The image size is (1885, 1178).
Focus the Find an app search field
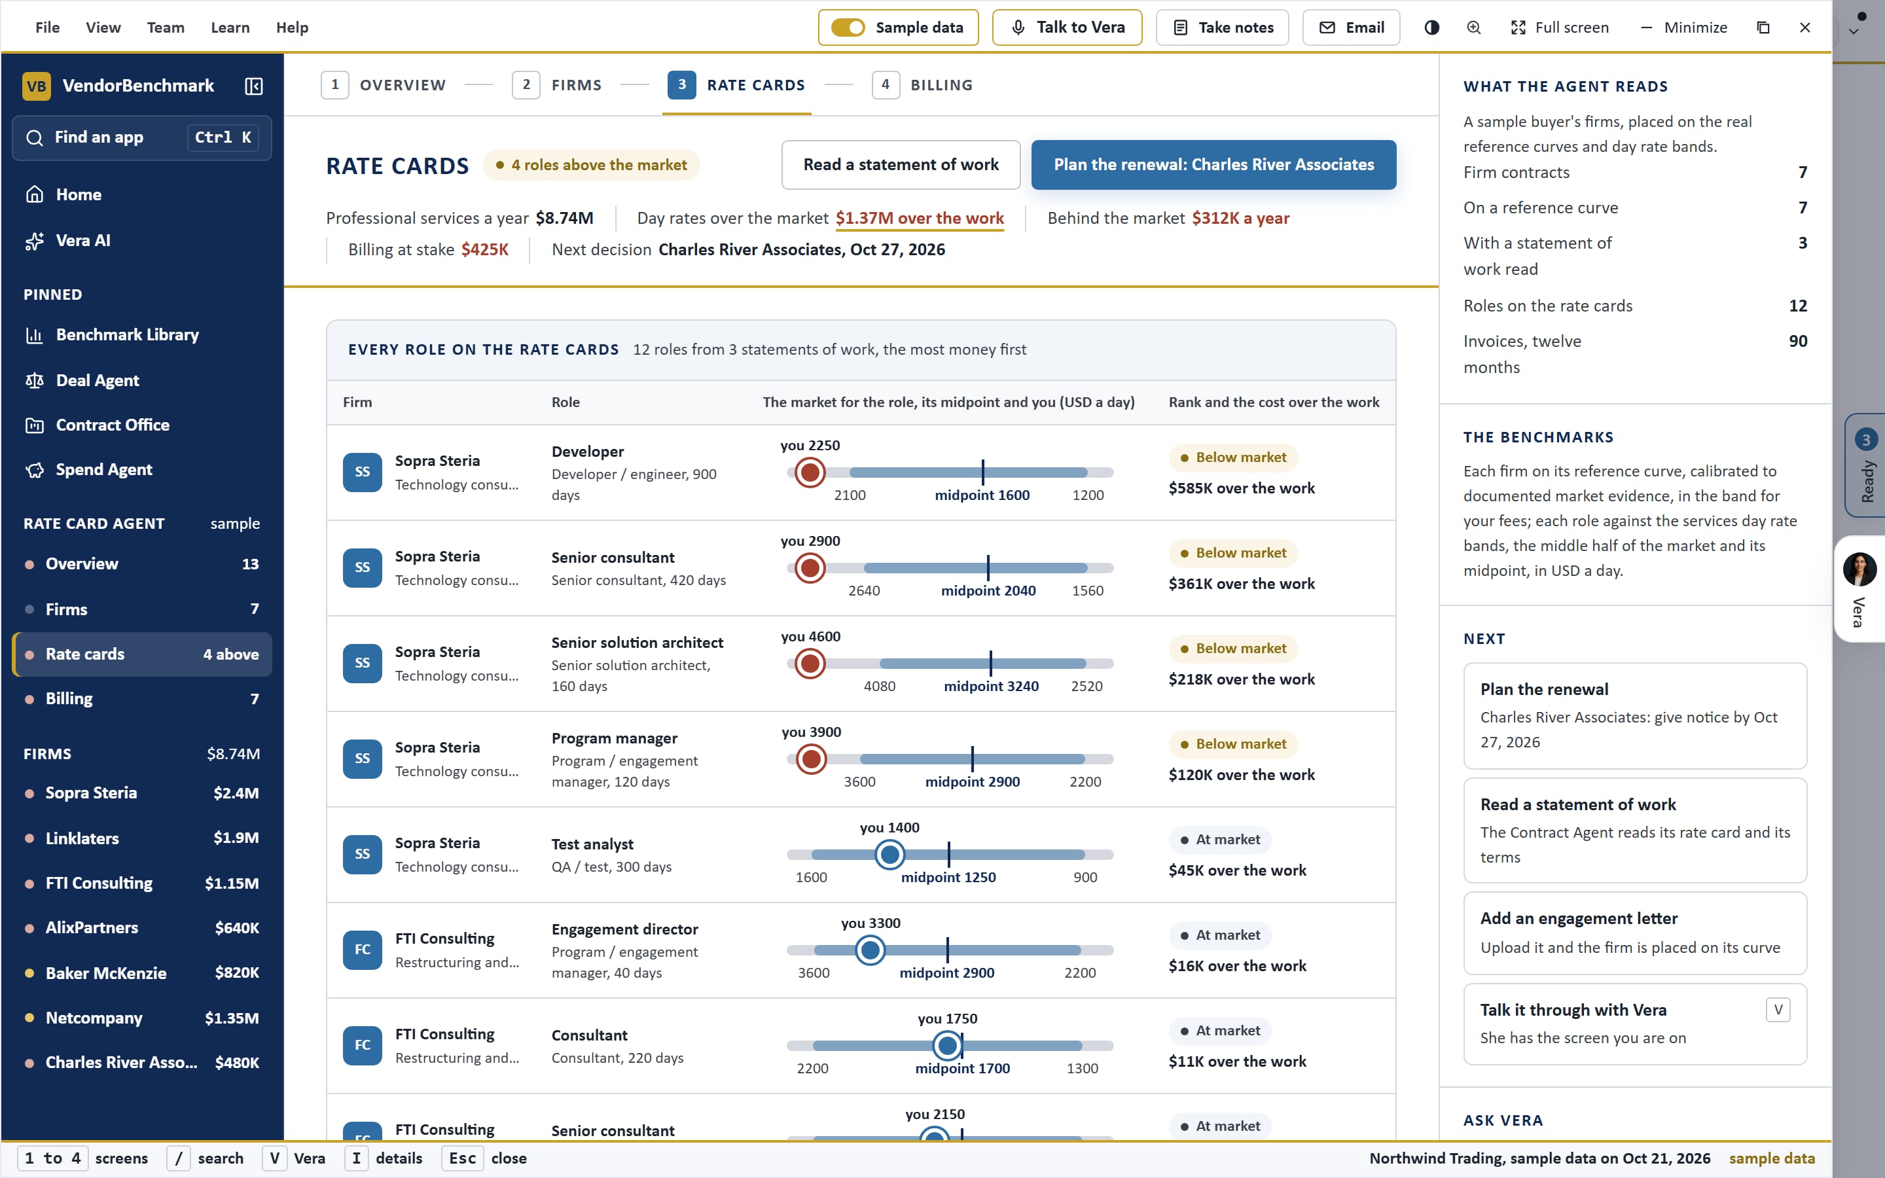142,138
